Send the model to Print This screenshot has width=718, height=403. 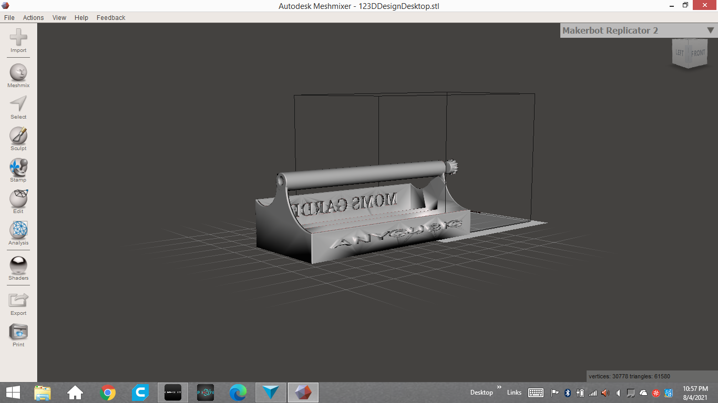click(18, 336)
